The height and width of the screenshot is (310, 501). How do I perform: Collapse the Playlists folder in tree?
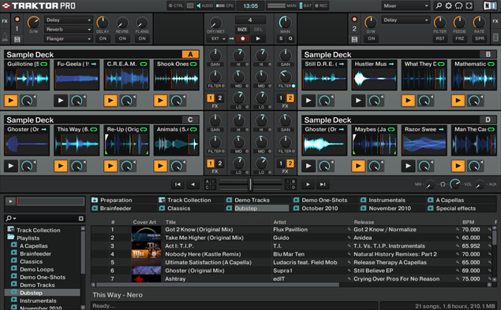coord(11,237)
